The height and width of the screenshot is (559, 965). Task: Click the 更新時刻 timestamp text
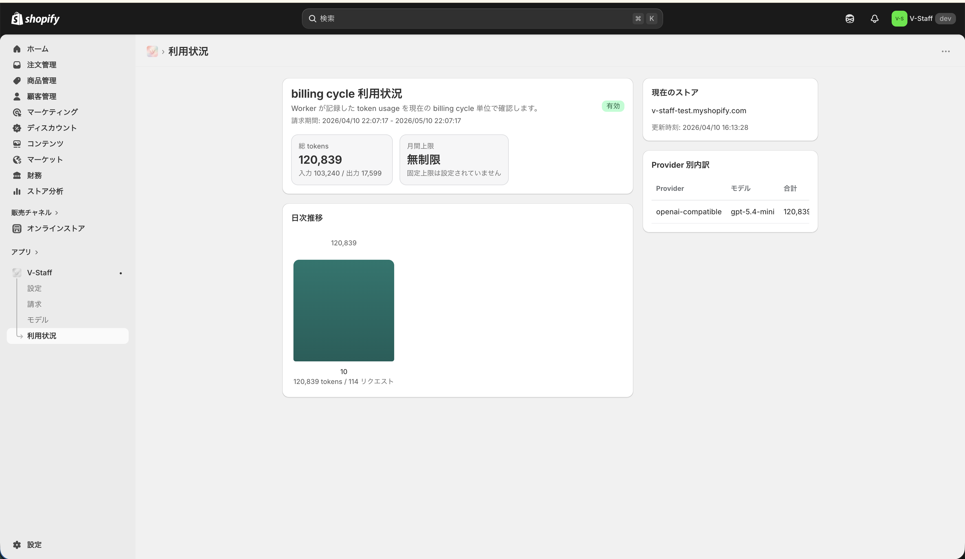pyautogui.click(x=700, y=128)
